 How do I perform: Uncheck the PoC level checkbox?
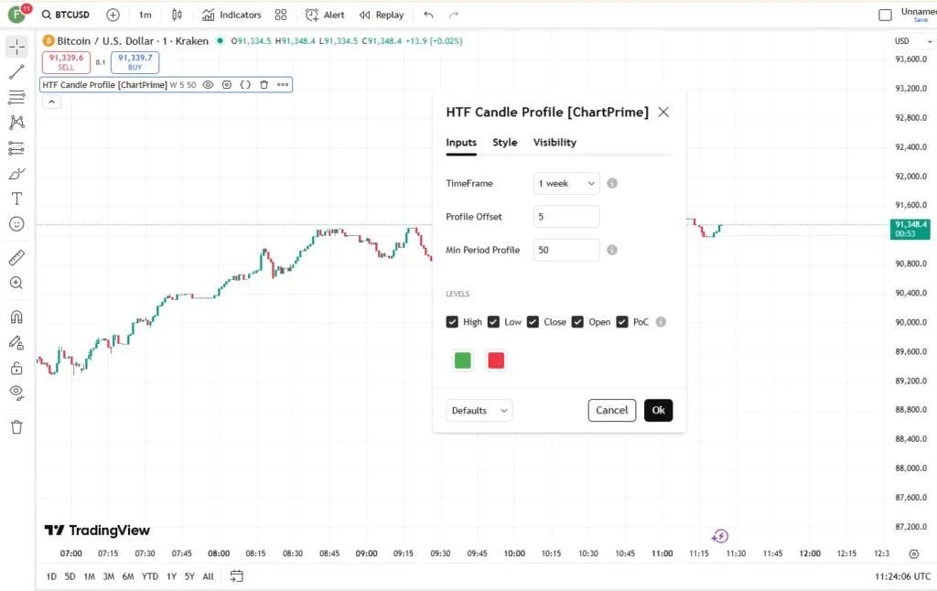(622, 322)
